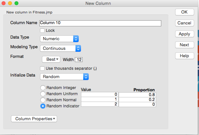Open the Help button
199x135 pixels.
(184, 56)
